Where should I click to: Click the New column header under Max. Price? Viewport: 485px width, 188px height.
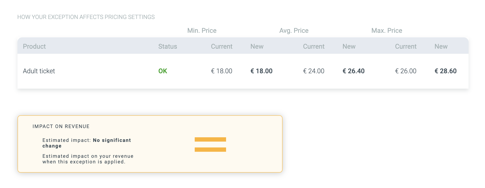coord(441,46)
